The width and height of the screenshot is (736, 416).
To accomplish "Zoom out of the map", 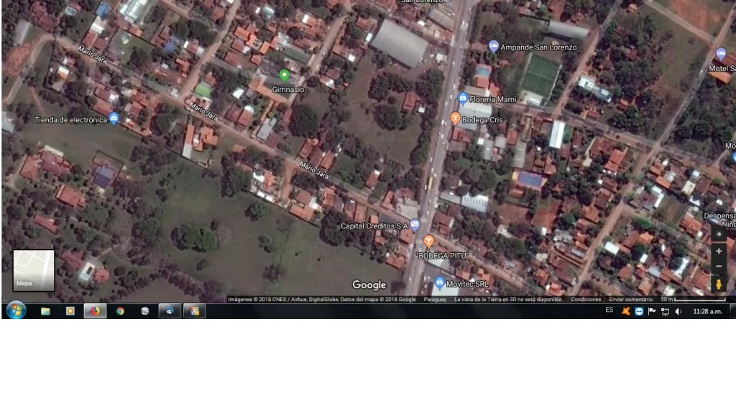I will pos(719,267).
